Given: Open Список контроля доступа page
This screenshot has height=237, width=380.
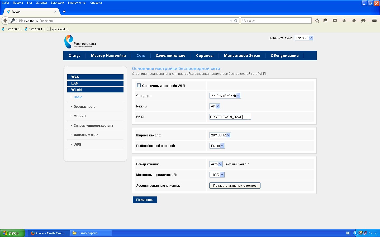Looking at the screenshot, I should [93, 126].
